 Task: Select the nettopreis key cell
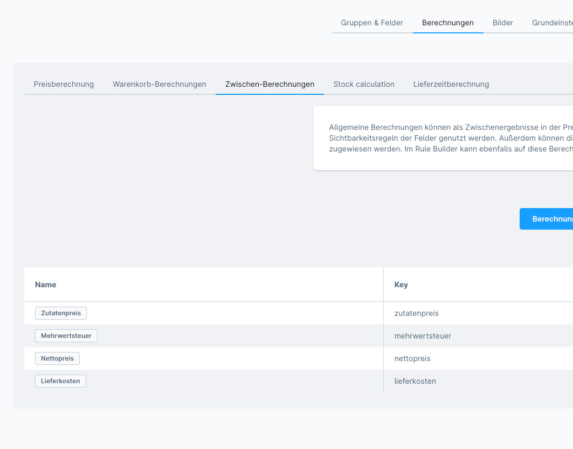point(412,358)
